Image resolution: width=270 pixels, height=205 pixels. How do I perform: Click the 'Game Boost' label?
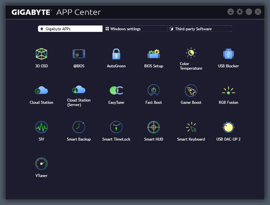pyautogui.click(x=191, y=102)
